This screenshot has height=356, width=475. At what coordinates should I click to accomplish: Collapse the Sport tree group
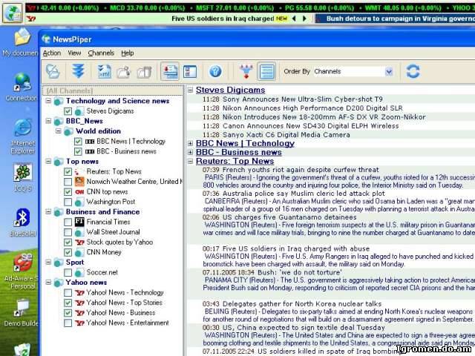coord(48,262)
